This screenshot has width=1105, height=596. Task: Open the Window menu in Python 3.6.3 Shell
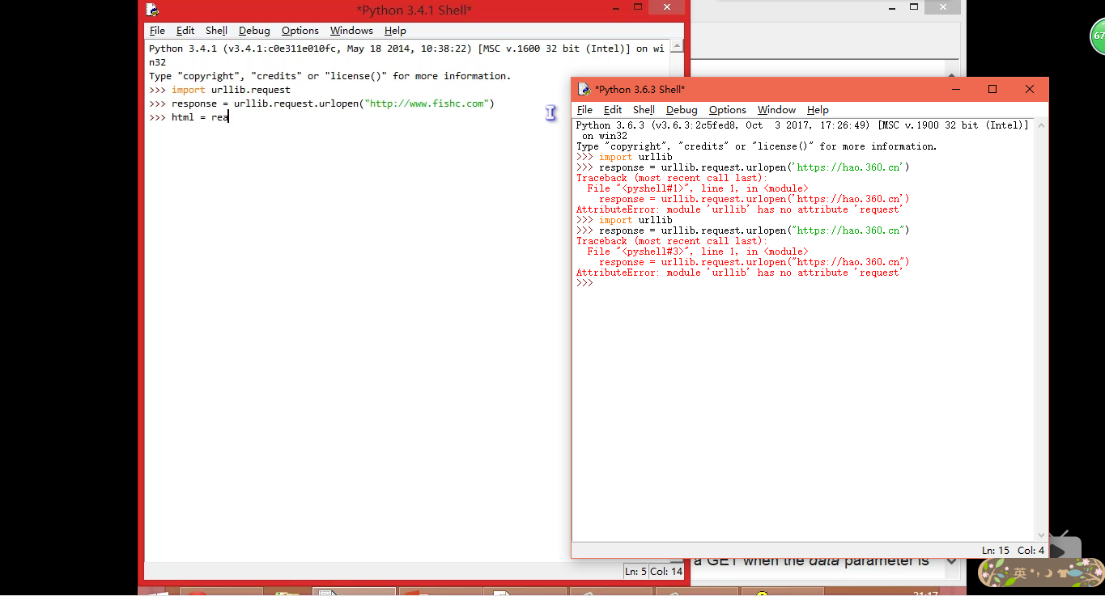point(776,110)
